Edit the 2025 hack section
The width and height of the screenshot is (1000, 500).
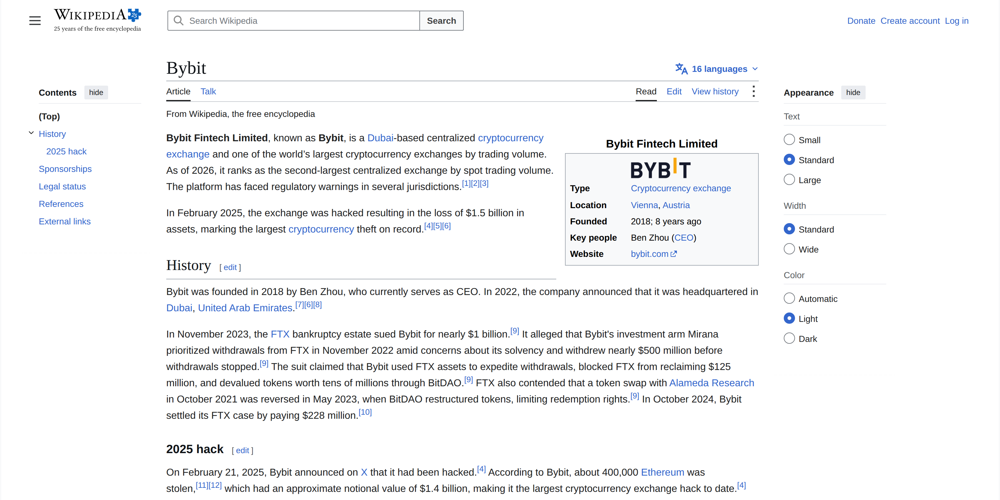tap(242, 451)
